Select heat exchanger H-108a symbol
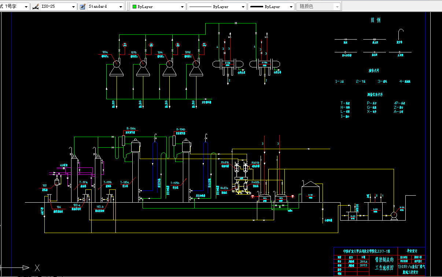 tap(228, 64)
